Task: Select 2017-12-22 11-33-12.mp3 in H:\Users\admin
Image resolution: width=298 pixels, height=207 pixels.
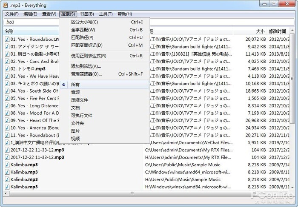Action: (37, 157)
